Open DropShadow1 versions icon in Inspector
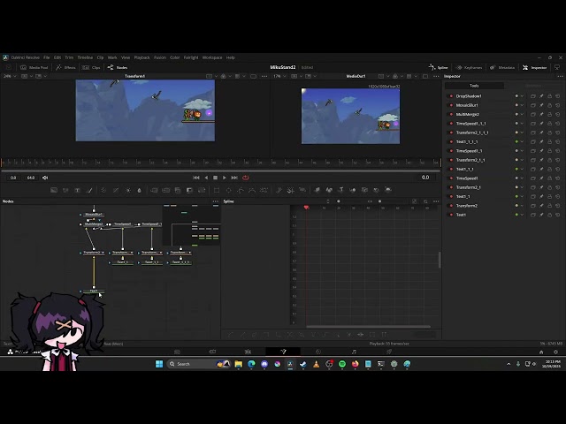This screenshot has height=424, width=566. (x=532, y=96)
